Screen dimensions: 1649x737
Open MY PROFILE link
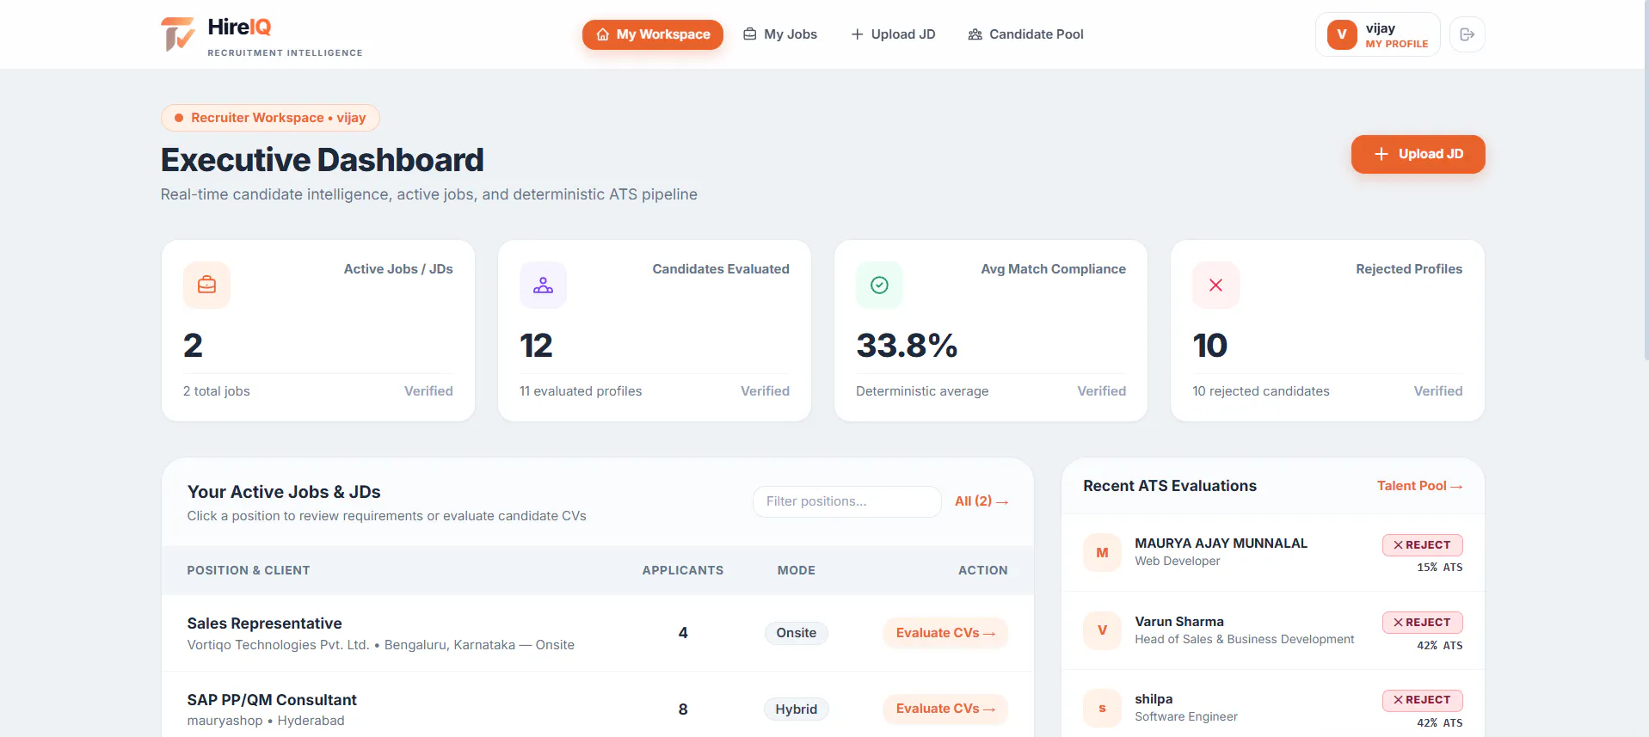pyautogui.click(x=1397, y=44)
